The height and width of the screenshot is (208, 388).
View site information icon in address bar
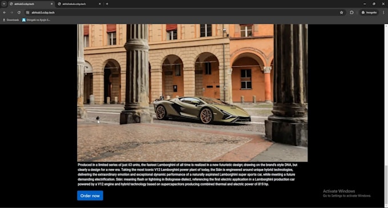(x=28, y=13)
